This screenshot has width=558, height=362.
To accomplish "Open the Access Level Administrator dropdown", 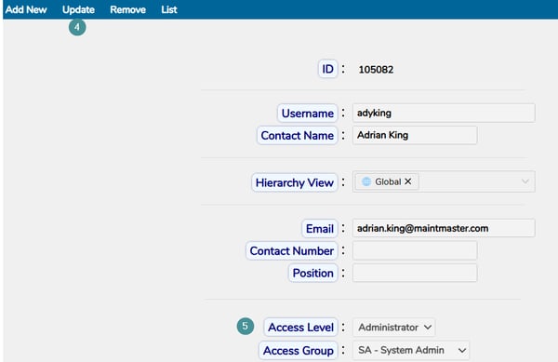I will [x=394, y=328].
